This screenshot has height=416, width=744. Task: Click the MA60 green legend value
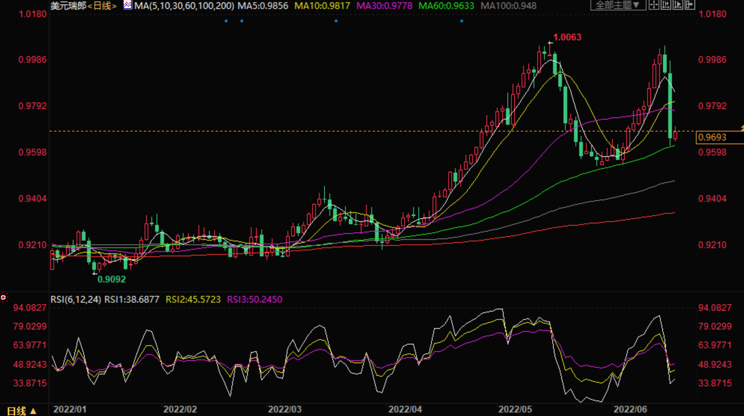click(446, 6)
